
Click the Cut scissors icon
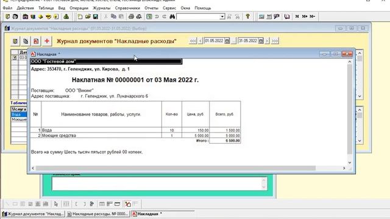[106, 16]
